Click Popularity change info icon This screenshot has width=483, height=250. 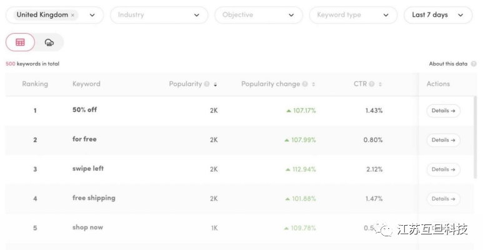point(305,84)
